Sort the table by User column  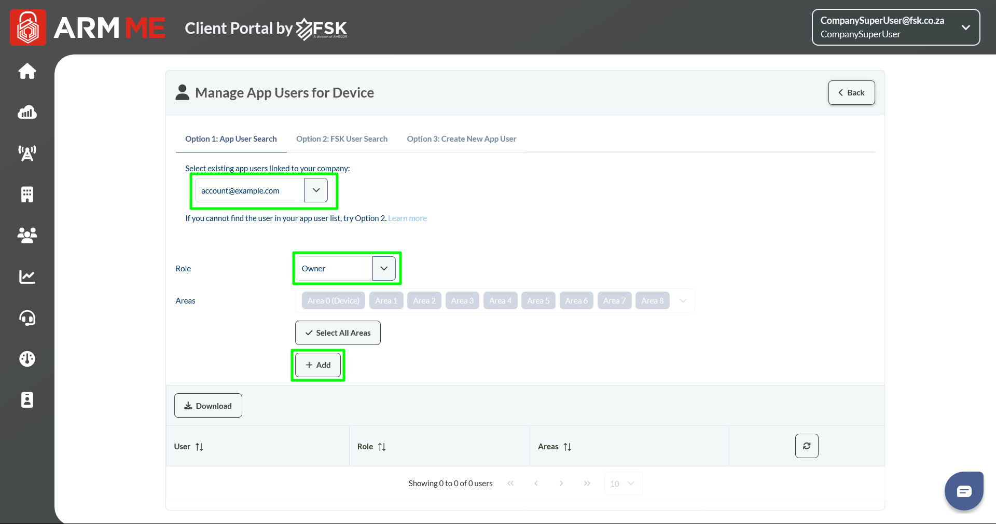[x=199, y=447]
